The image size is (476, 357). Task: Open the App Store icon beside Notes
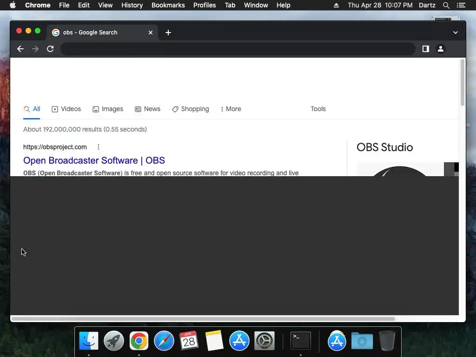(x=239, y=341)
